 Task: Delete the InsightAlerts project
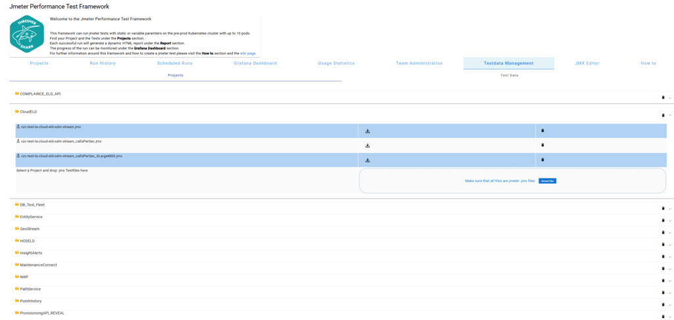(x=663, y=256)
